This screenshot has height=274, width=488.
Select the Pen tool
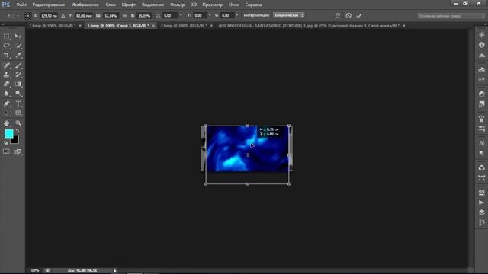7,104
